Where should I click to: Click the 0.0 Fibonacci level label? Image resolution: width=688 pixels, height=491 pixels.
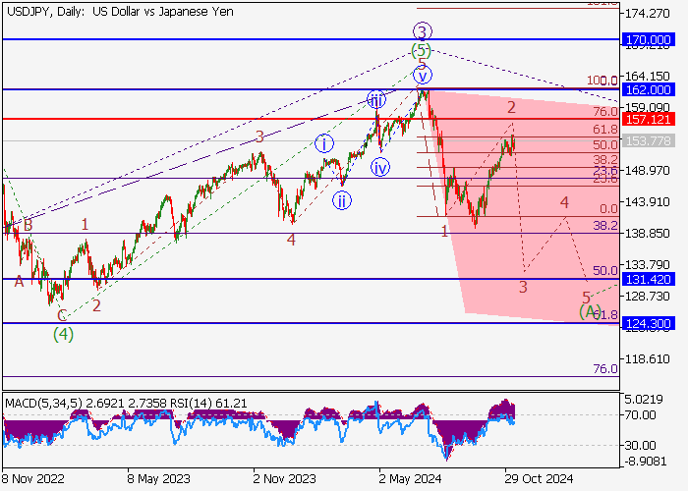click(x=609, y=208)
